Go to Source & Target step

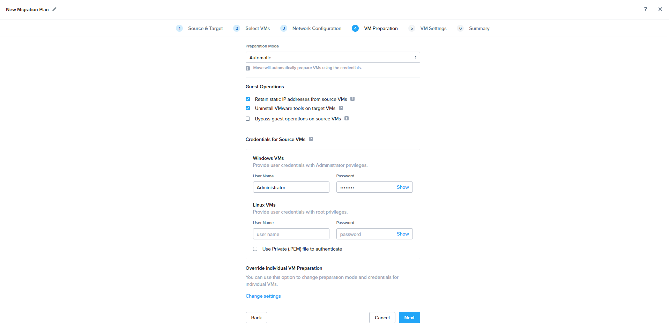tap(205, 28)
